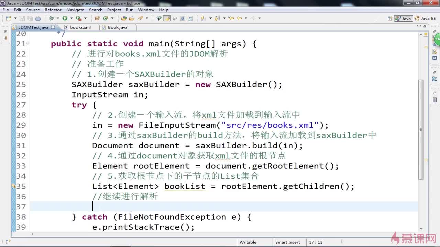
Task: Click the Last Edit Location icon
Action: click(x=231, y=18)
